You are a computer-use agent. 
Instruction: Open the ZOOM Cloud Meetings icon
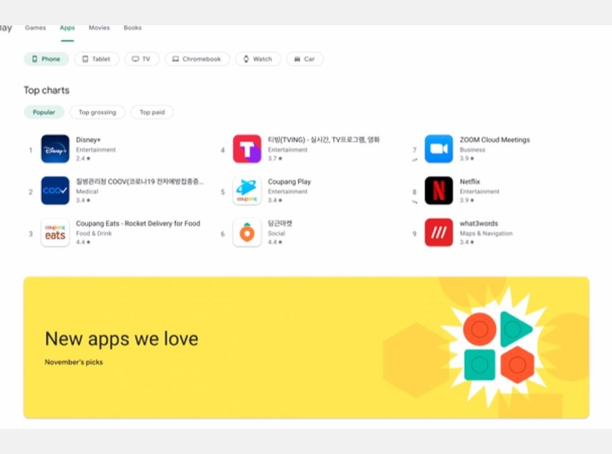tap(438, 149)
